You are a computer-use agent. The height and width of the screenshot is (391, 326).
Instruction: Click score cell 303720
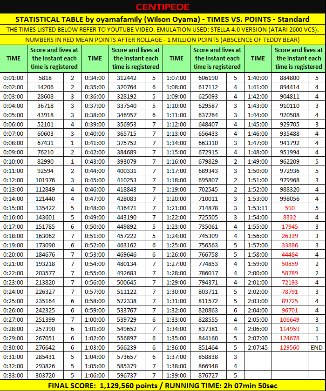[45, 375]
